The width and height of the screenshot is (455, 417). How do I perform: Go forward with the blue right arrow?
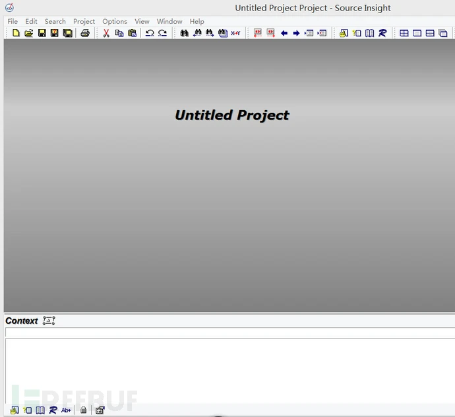click(x=296, y=34)
